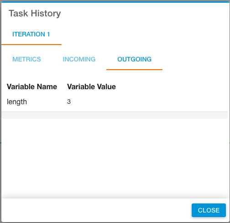Viewport: 230px width, 223px height.
Task: Click the row containing length and 3
Action: [115, 101]
